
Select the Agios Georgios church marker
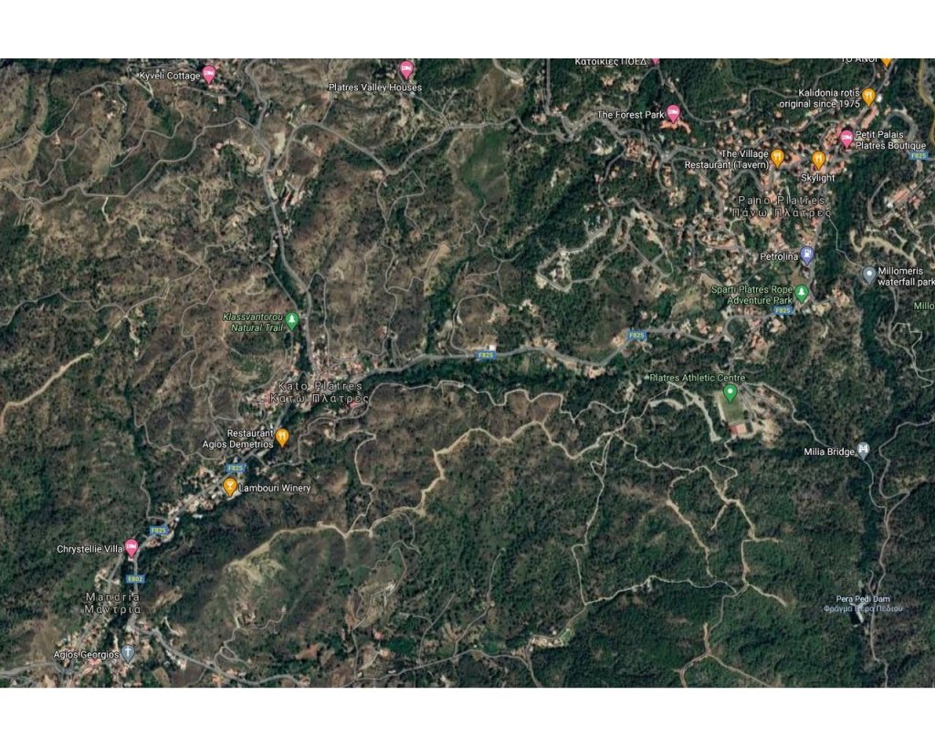click(x=127, y=652)
